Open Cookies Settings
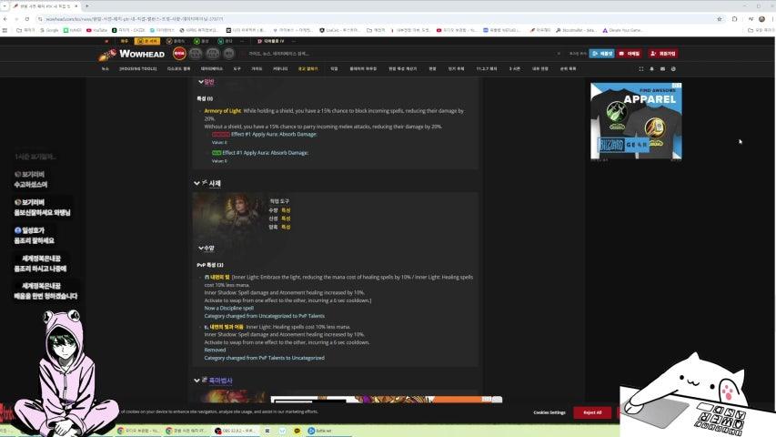776x437 pixels. (549, 412)
